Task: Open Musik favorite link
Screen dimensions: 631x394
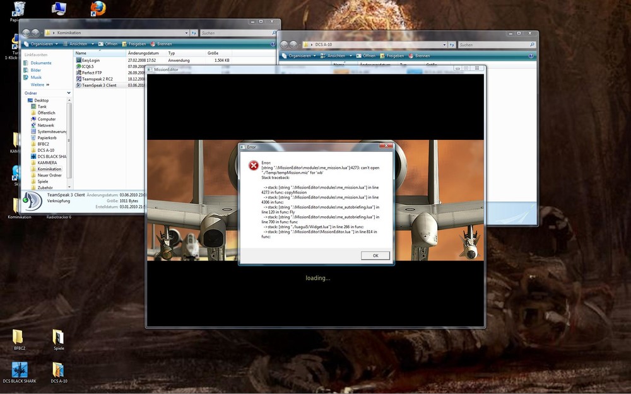Action: pos(33,77)
